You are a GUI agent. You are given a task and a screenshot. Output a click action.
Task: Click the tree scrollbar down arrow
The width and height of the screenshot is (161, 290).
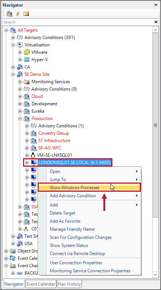[156, 275]
